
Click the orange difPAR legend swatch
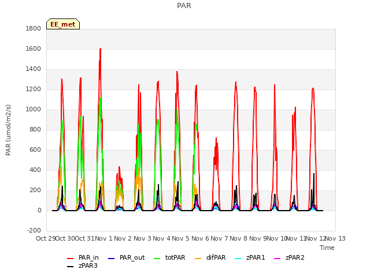[x=198, y=259]
